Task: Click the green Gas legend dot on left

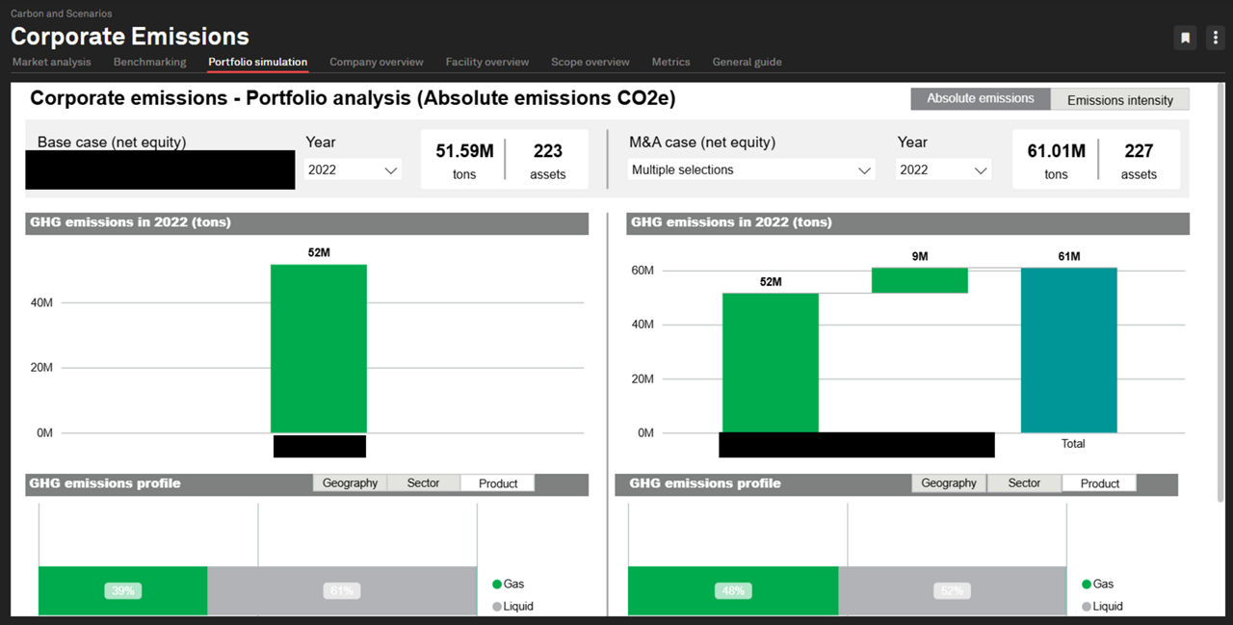Action: (497, 585)
